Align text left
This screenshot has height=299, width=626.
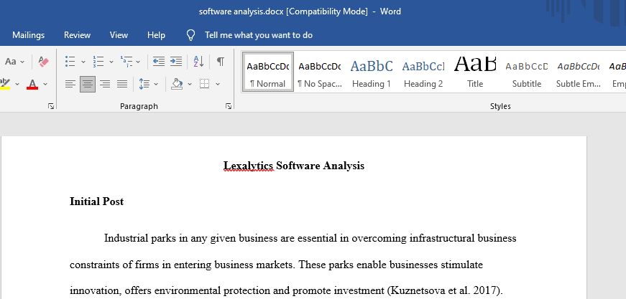coord(70,84)
